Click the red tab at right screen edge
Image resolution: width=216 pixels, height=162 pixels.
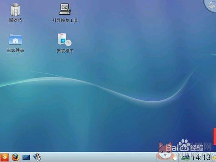(x=215, y=136)
